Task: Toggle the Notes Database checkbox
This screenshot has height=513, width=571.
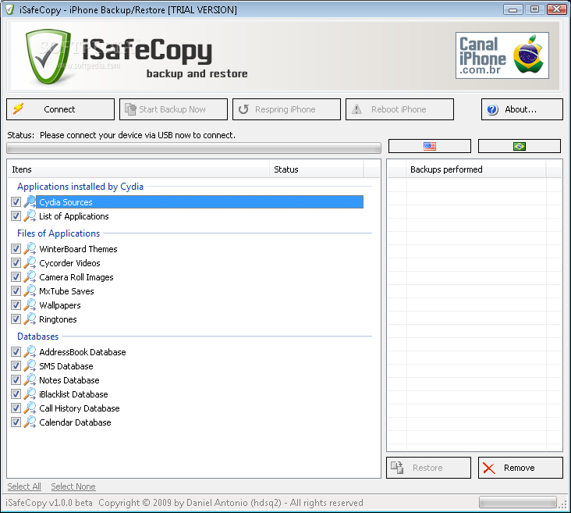Action: coord(16,380)
